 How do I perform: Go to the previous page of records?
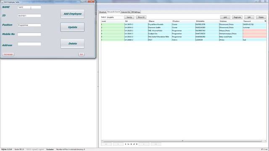click(118, 144)
